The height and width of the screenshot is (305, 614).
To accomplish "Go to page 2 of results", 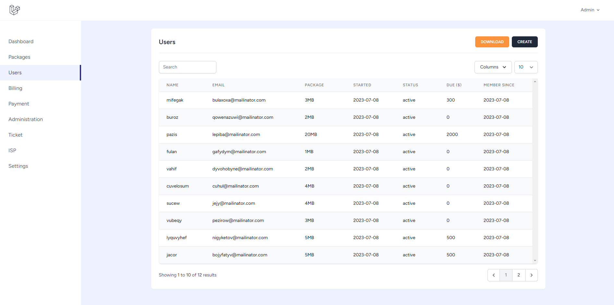I will pos(519,275).
